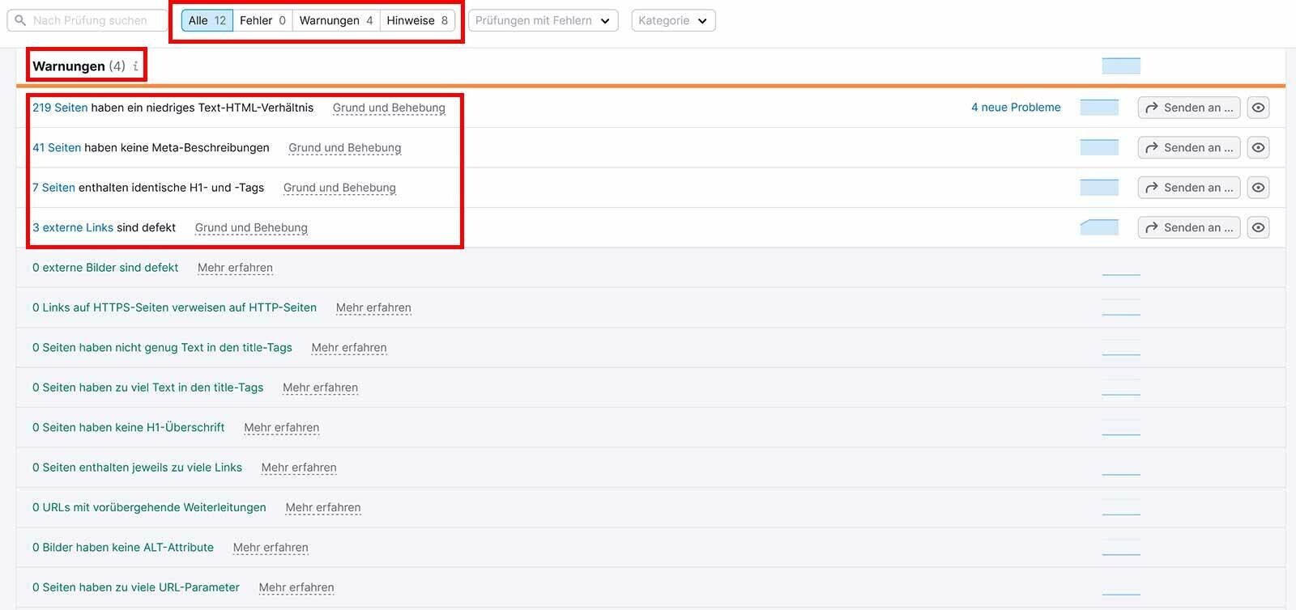
Task: Click the search magnifier icon
Action: (20, 20)
